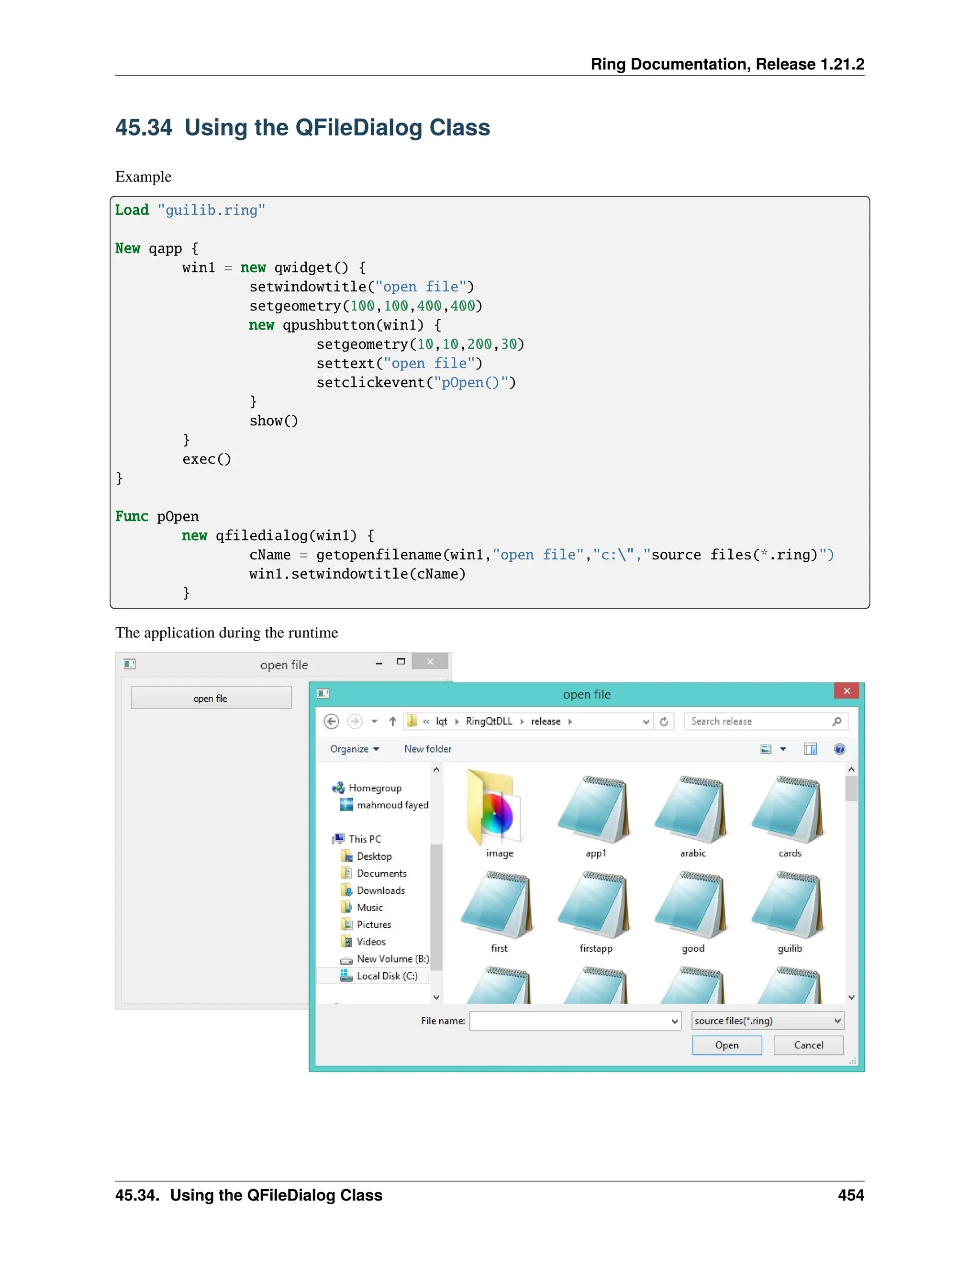The image size is (980, 1268).
Task: Select the arabic file icon
Action: 692,809
